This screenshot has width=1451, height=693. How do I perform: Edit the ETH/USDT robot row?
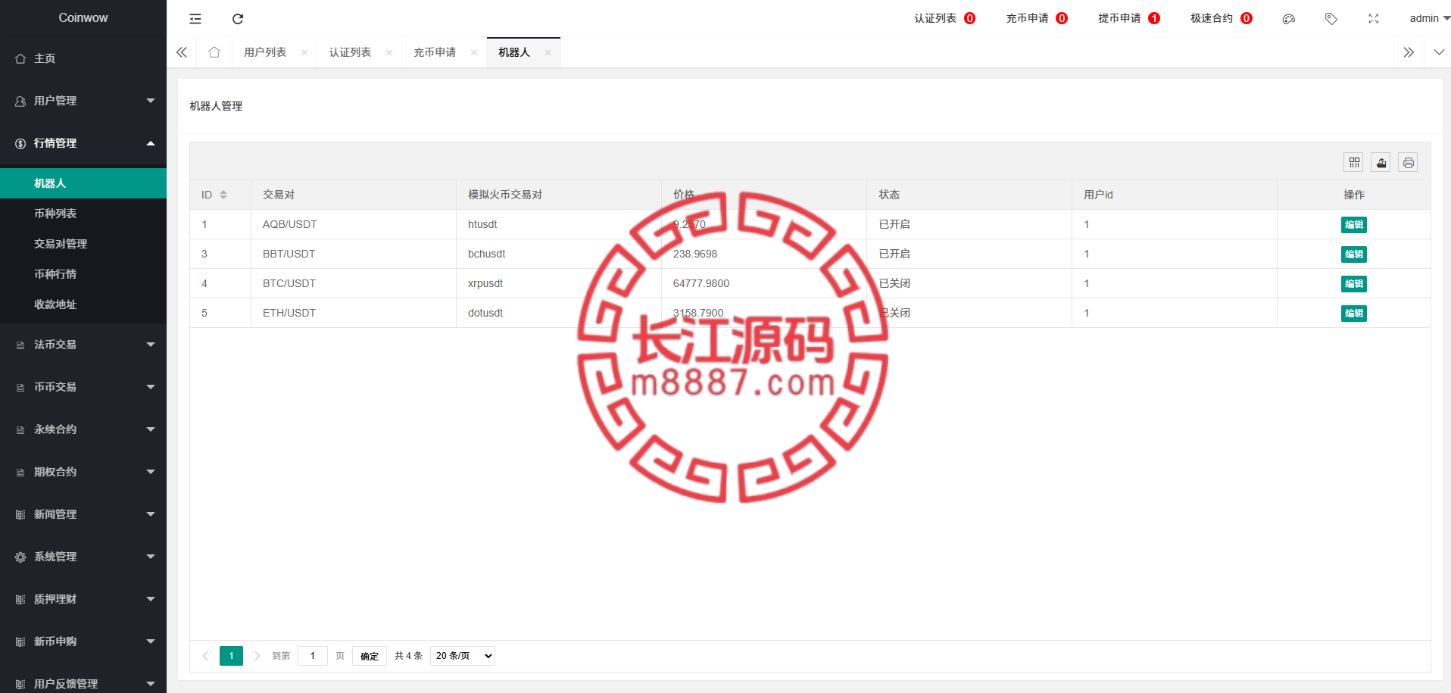click(1354, 314)
